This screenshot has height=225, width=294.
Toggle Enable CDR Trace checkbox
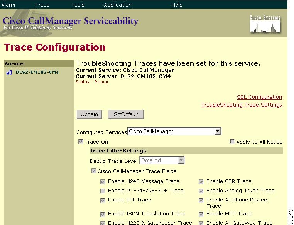point(201,181)
